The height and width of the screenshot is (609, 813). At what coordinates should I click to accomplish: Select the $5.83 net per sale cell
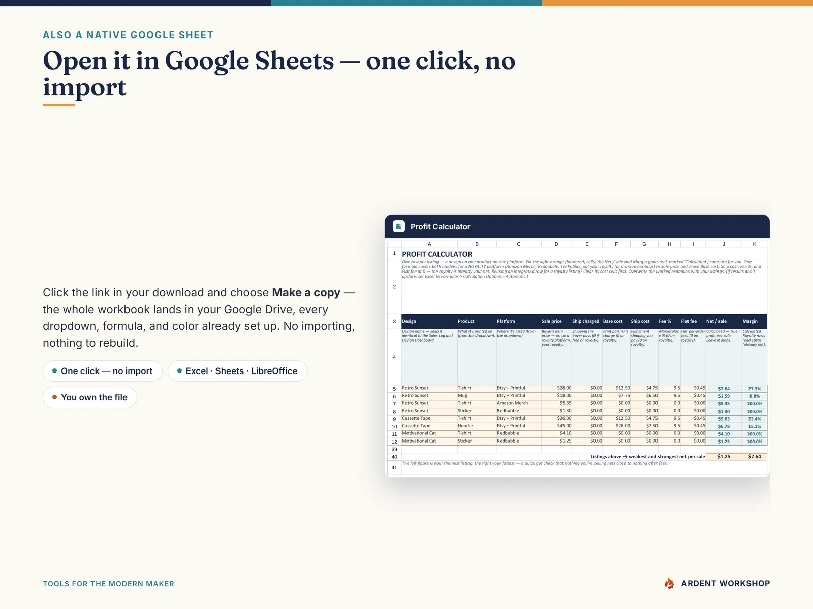[x=724, y=419]
